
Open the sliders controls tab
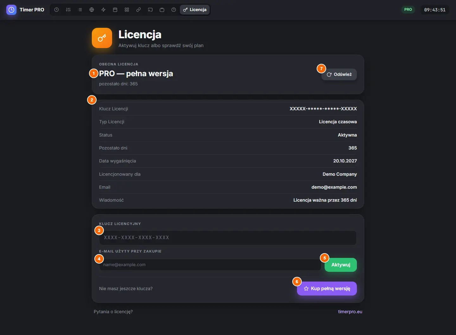point(68,10)
